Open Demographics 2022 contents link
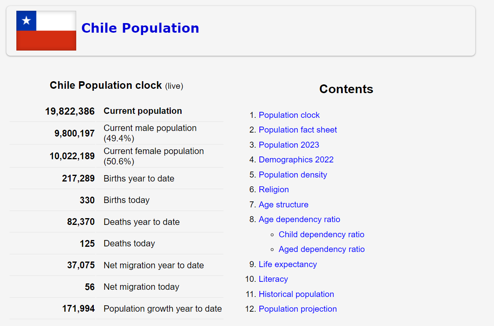The height and width of the screenshot is (326, 494). (296, 160)
